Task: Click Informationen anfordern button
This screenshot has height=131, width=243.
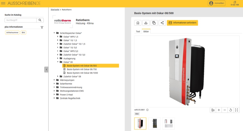Action: (x=182, y=23)
